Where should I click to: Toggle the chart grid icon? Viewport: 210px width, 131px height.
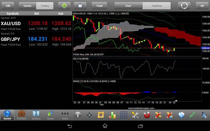tap(124, 115)
